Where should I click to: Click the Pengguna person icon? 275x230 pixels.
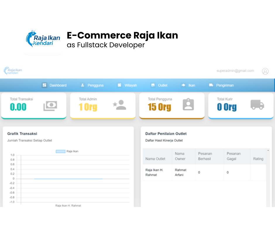click(82, 85)
